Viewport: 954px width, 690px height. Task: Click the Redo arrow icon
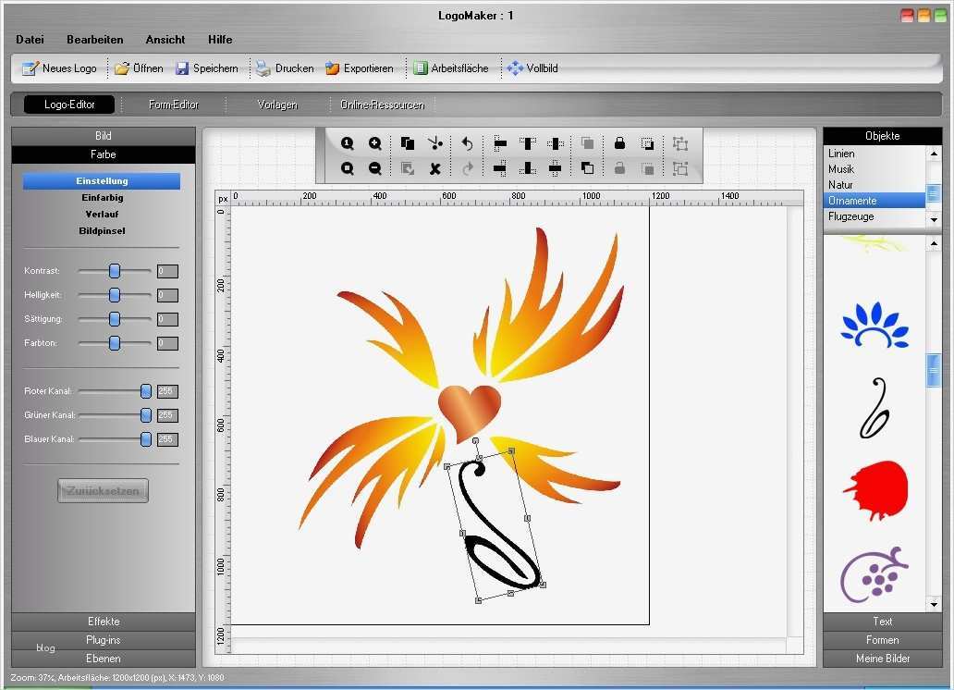pos(469,167)
